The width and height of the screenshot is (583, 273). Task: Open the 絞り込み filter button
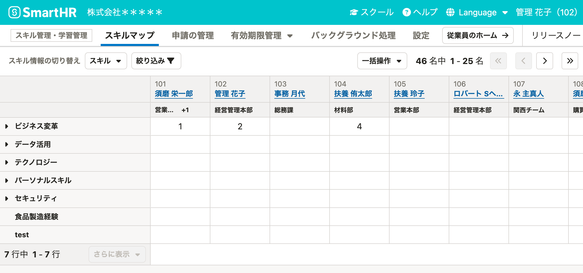156,61
